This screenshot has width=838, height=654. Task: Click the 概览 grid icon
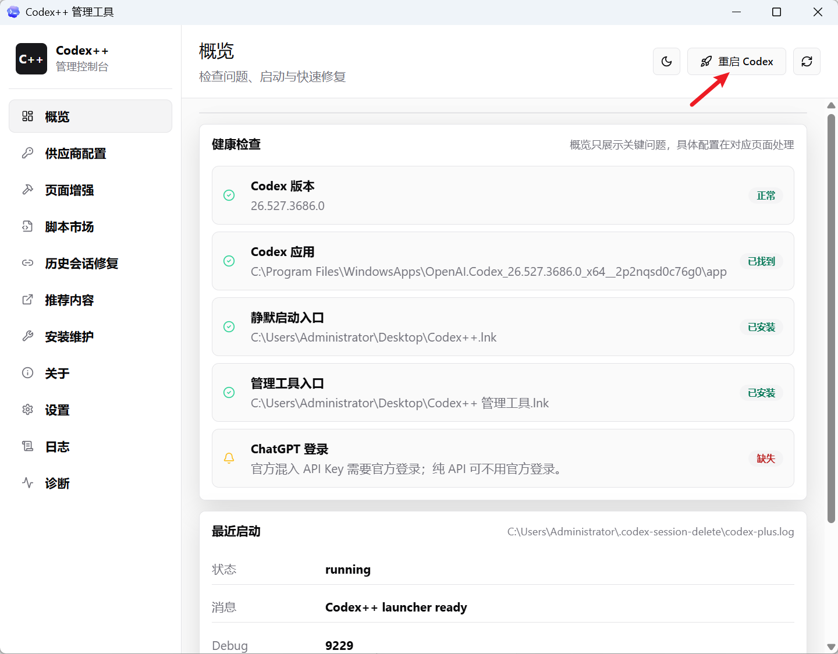pyautogui.click(x=27, y=116)
